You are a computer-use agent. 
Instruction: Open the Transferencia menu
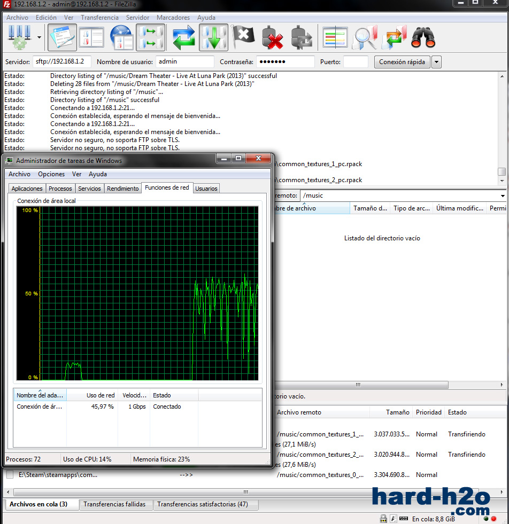[x=99, y=18]
